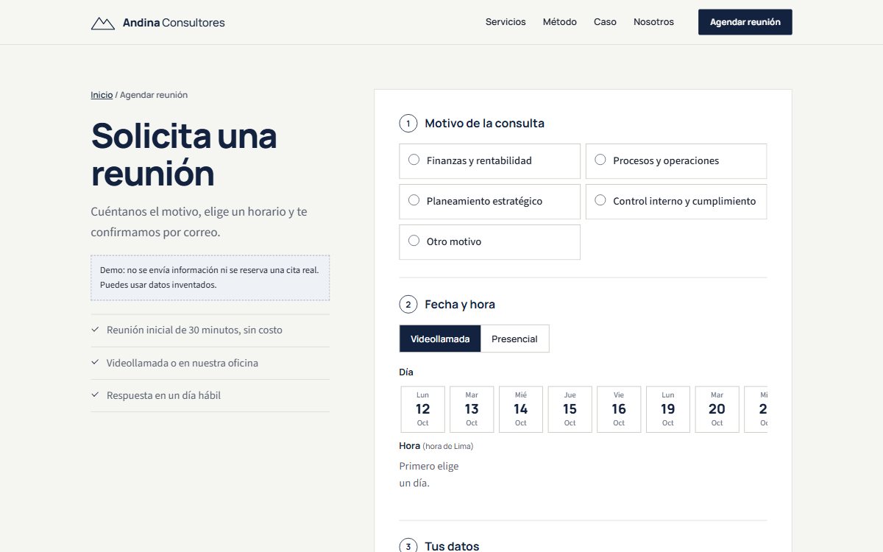Select Friday 16 Oct date card

pos(619,409)
